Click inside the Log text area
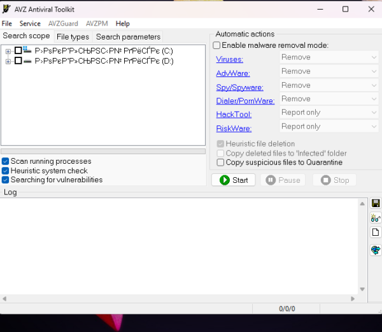Image resolution: width=382 pixels, height=332 pixels. point(179,246)
